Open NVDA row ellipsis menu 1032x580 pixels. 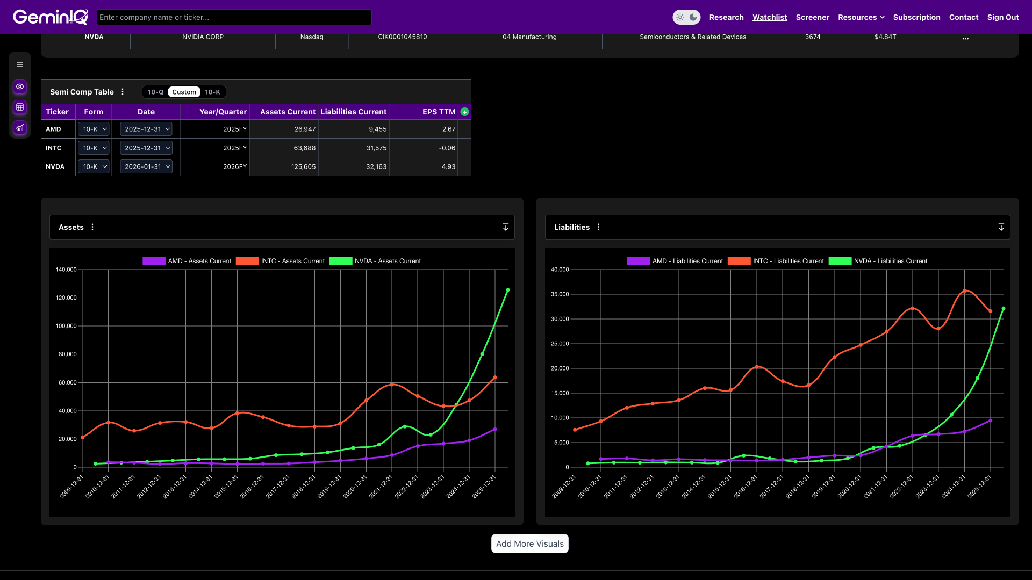pos(965,38)
